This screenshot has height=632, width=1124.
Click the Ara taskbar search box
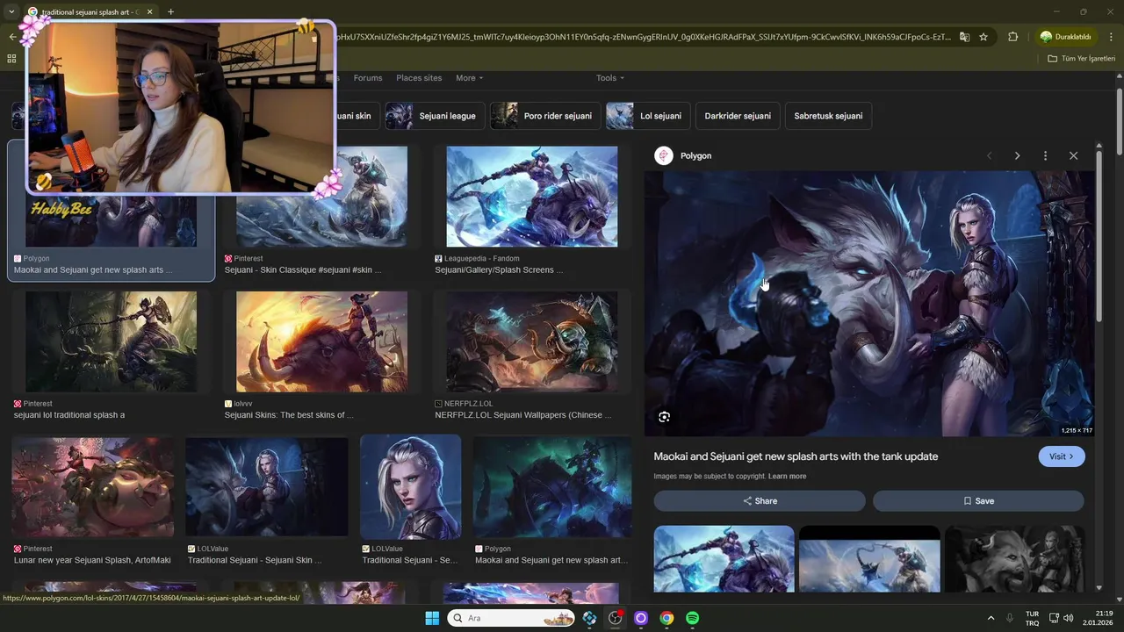[x=511, y=618]
